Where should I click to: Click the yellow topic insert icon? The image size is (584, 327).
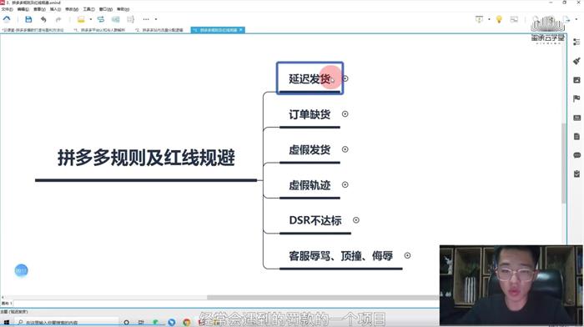pyautogui.click(x=81, y=19)
